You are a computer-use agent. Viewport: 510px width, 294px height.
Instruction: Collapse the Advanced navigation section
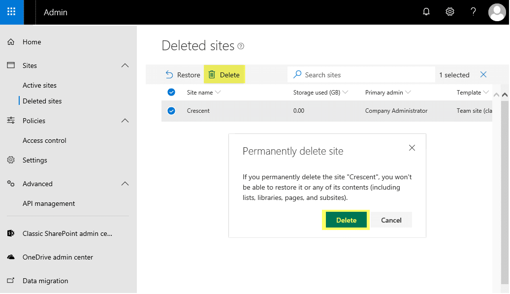[125, 184]
